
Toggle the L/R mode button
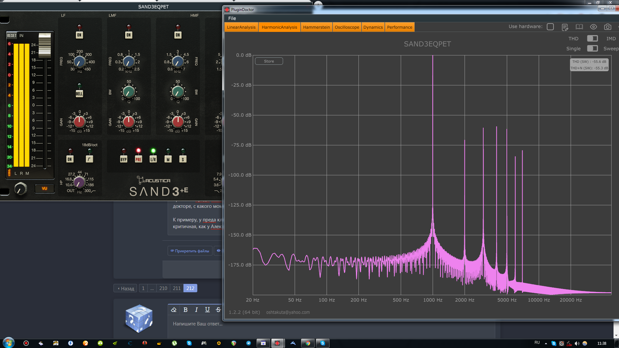[153, 159]
